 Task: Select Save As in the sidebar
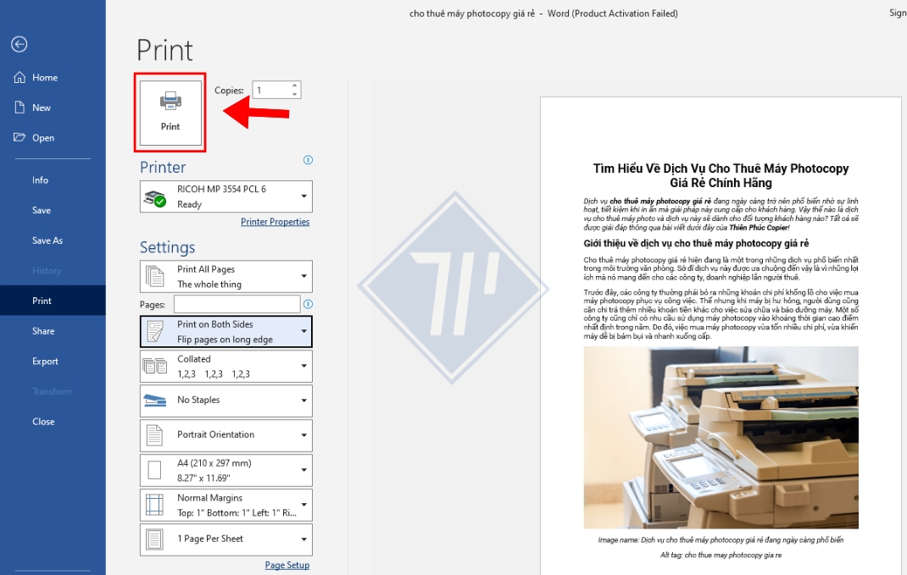coord(47,241)
